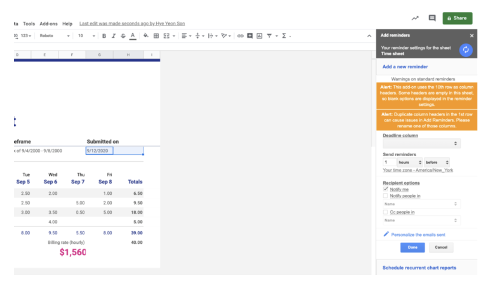
Task: Close the Add reminders panel
Action: point(472,36)
